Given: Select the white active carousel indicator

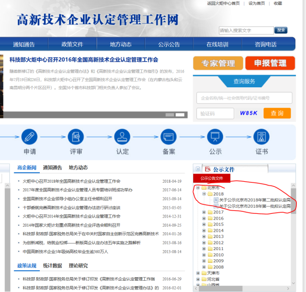Looking at the screenshot, I should click(180, 115).
